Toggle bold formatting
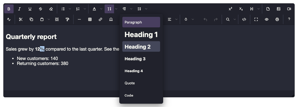The image size is (298, 107). 9,9
